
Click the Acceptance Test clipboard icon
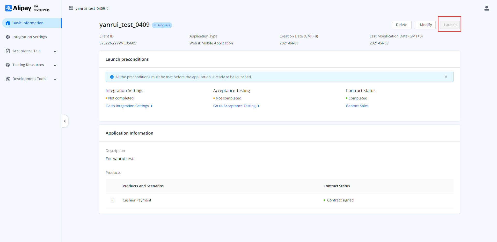tap(8, 51)
